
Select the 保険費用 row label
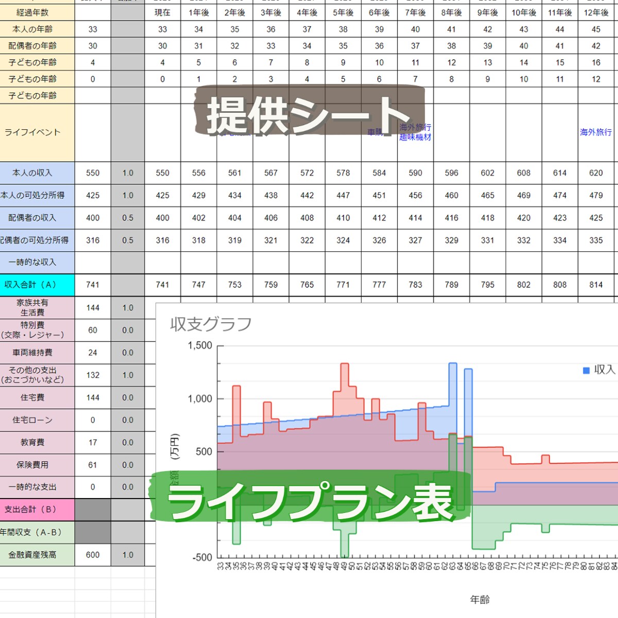(x=32, y=465)
